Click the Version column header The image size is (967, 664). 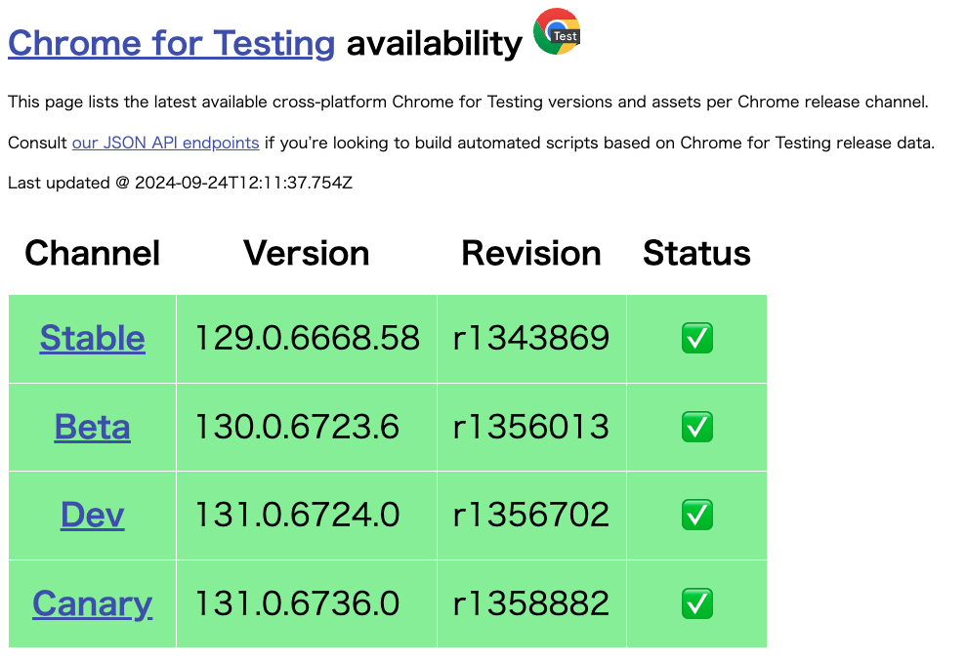point(306,253)
